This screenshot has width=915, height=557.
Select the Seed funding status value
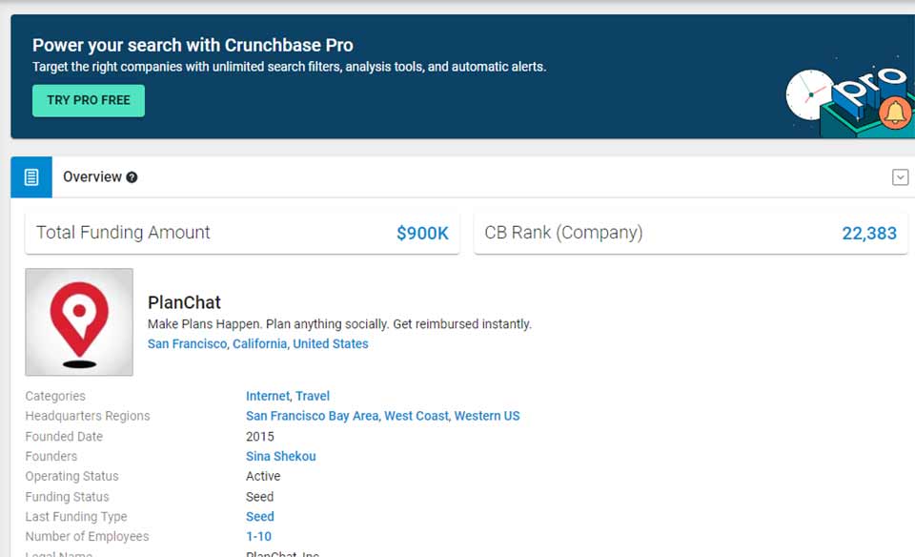click(x=259, y=497)
